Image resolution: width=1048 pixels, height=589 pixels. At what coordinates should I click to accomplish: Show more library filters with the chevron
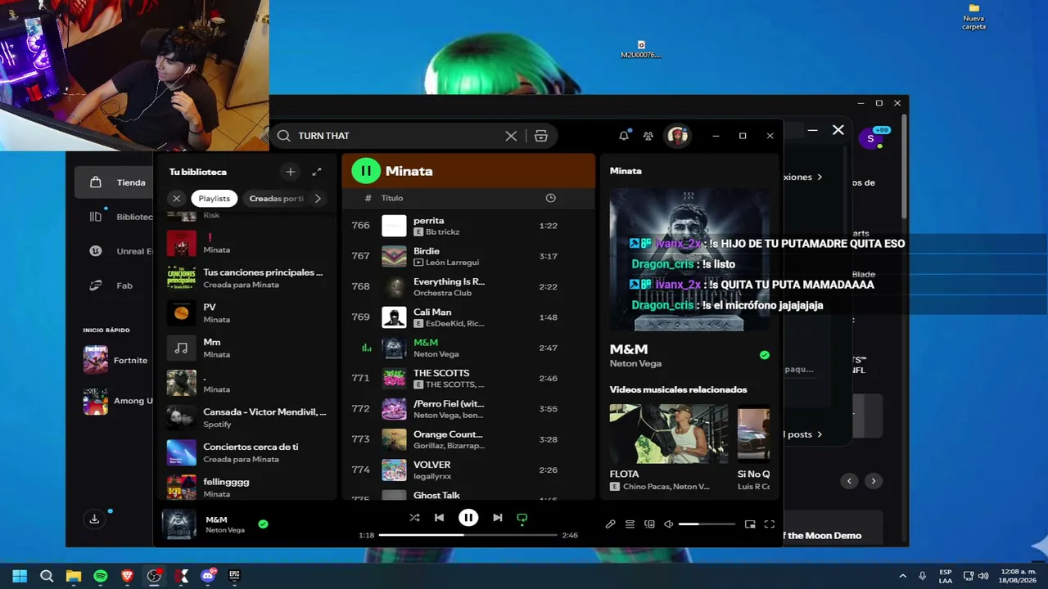click(318, 198)
